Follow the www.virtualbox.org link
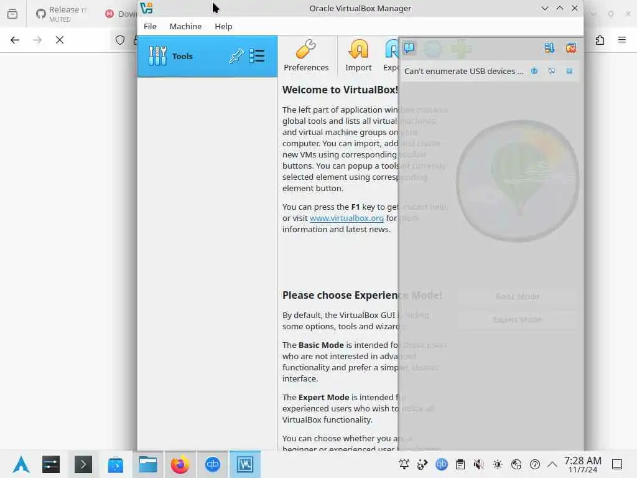The height and width of the screenshot is (478, 637). tap(346, 218)
